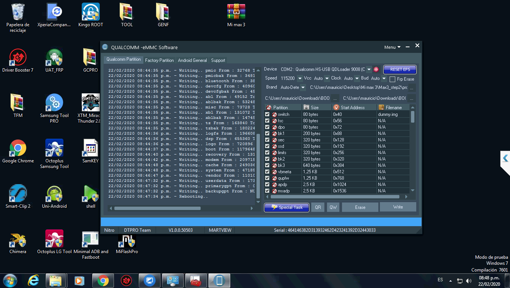Uncheck the ssd partition checkbox
The width and height of the screenshot is (510, 288).
[267, 146]
